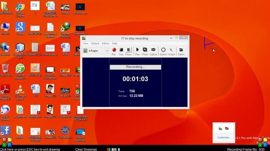The image size is (270, 151).
Task: Select the University logo file
Action: coord(65,132)
